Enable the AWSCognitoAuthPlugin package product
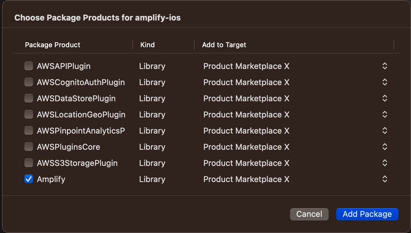 pos(29,82)
